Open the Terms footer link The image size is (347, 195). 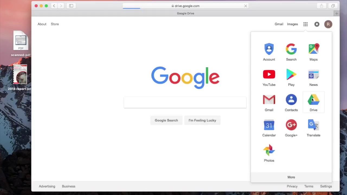[x=309, y=186]
